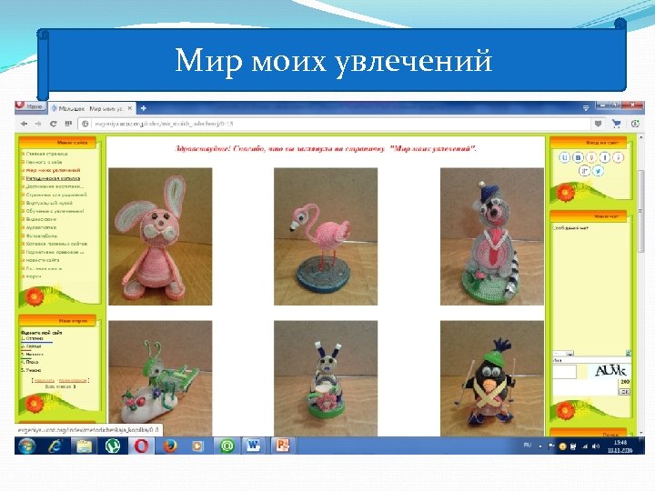Open mini-chat options dropdown

pos(563,354)
